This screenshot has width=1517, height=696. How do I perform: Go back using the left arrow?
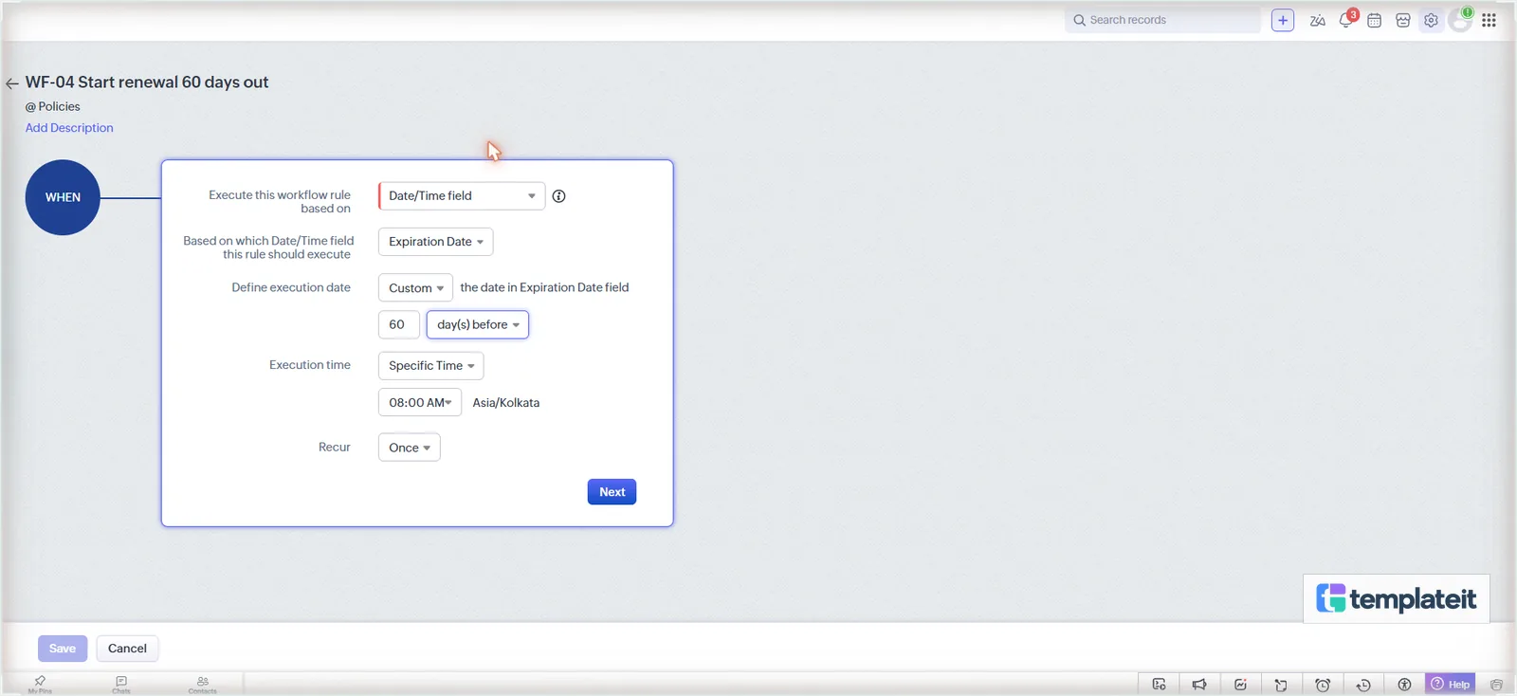(x=12, y=83)
